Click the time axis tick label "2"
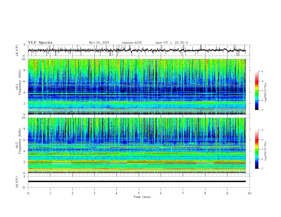281x217 pixels. (x=72, y=193)
